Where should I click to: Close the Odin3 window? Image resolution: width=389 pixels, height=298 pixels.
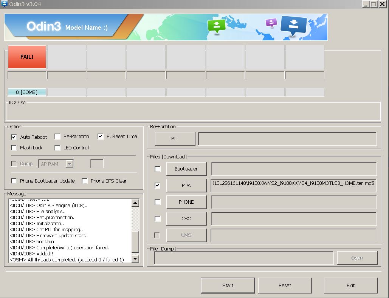click(382, 4)
